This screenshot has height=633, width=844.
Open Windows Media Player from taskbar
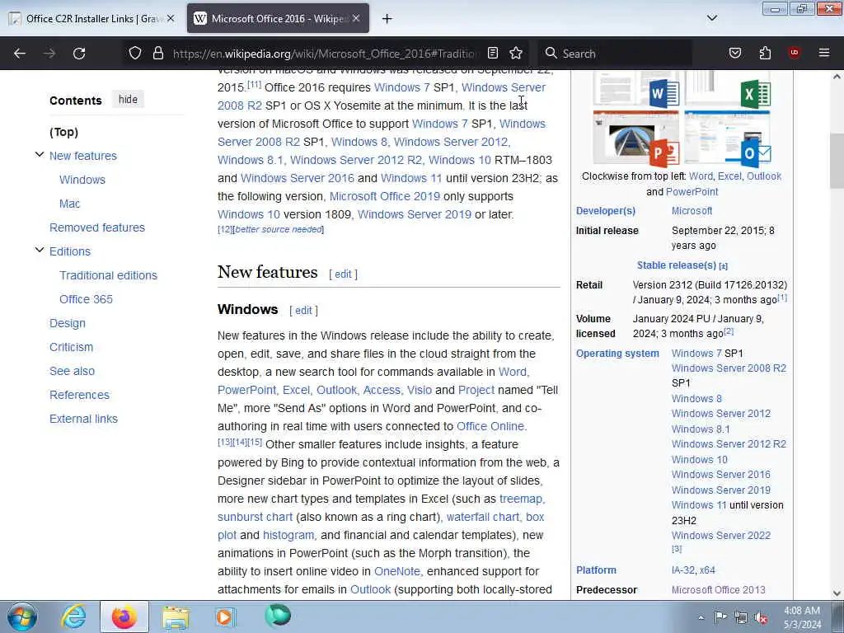pyautogui.click(x=226, y=617)
